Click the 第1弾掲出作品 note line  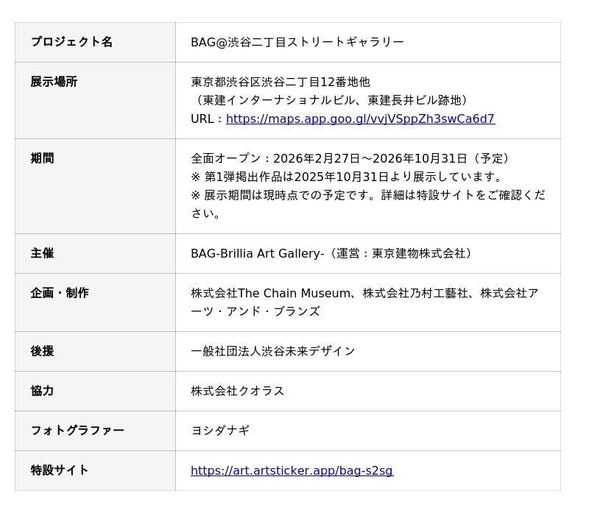click(x=347, y=177)
